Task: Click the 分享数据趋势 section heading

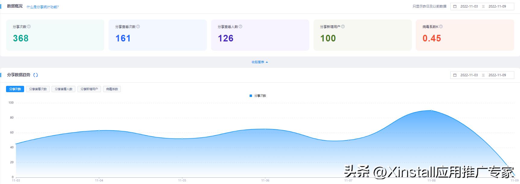Action: (19, 75)
